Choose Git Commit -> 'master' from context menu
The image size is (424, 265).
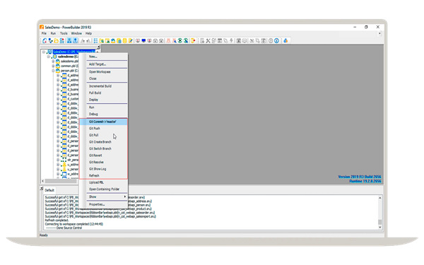103,122
